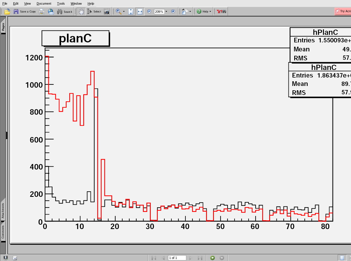351x261 pixels.
Task: Go to next page arrow
Action: tap(191, 258)
